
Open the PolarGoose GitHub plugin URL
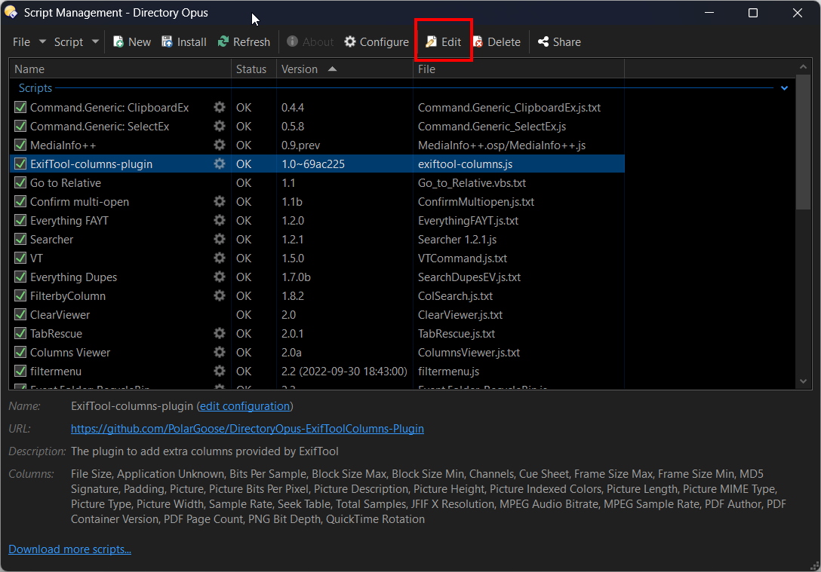point(248,428)
